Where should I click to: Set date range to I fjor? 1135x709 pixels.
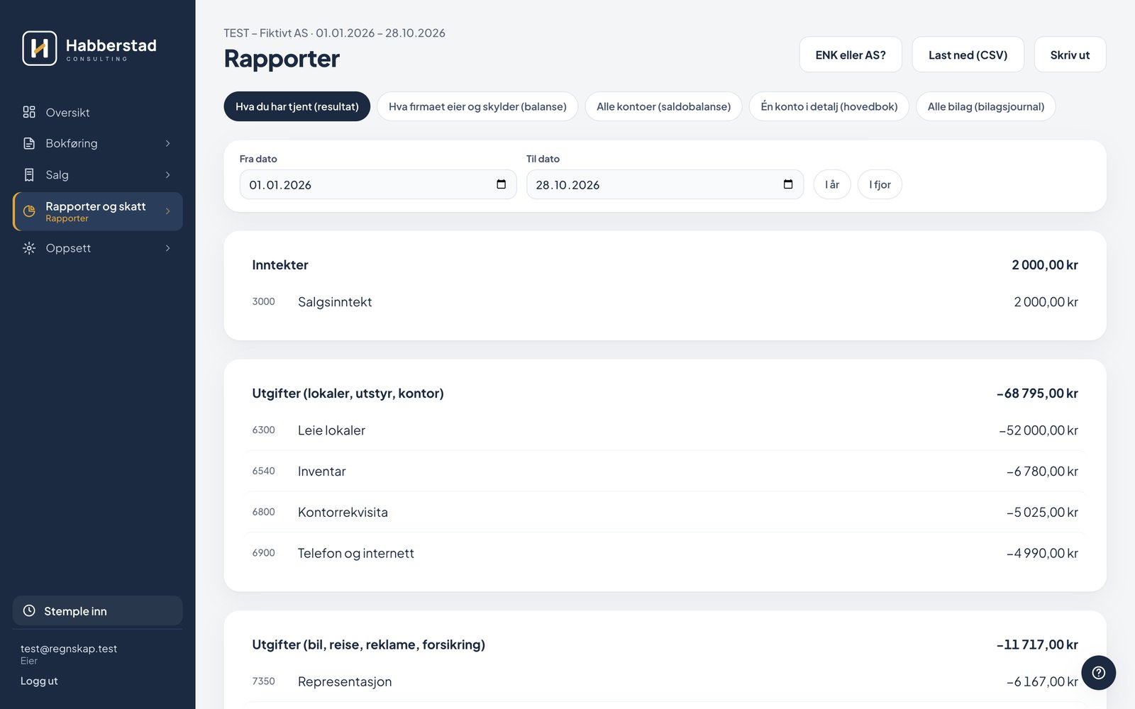pos(880,184)
